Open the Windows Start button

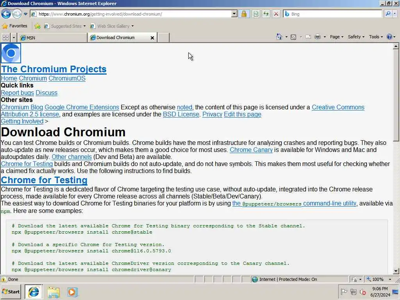click(11, 292)
